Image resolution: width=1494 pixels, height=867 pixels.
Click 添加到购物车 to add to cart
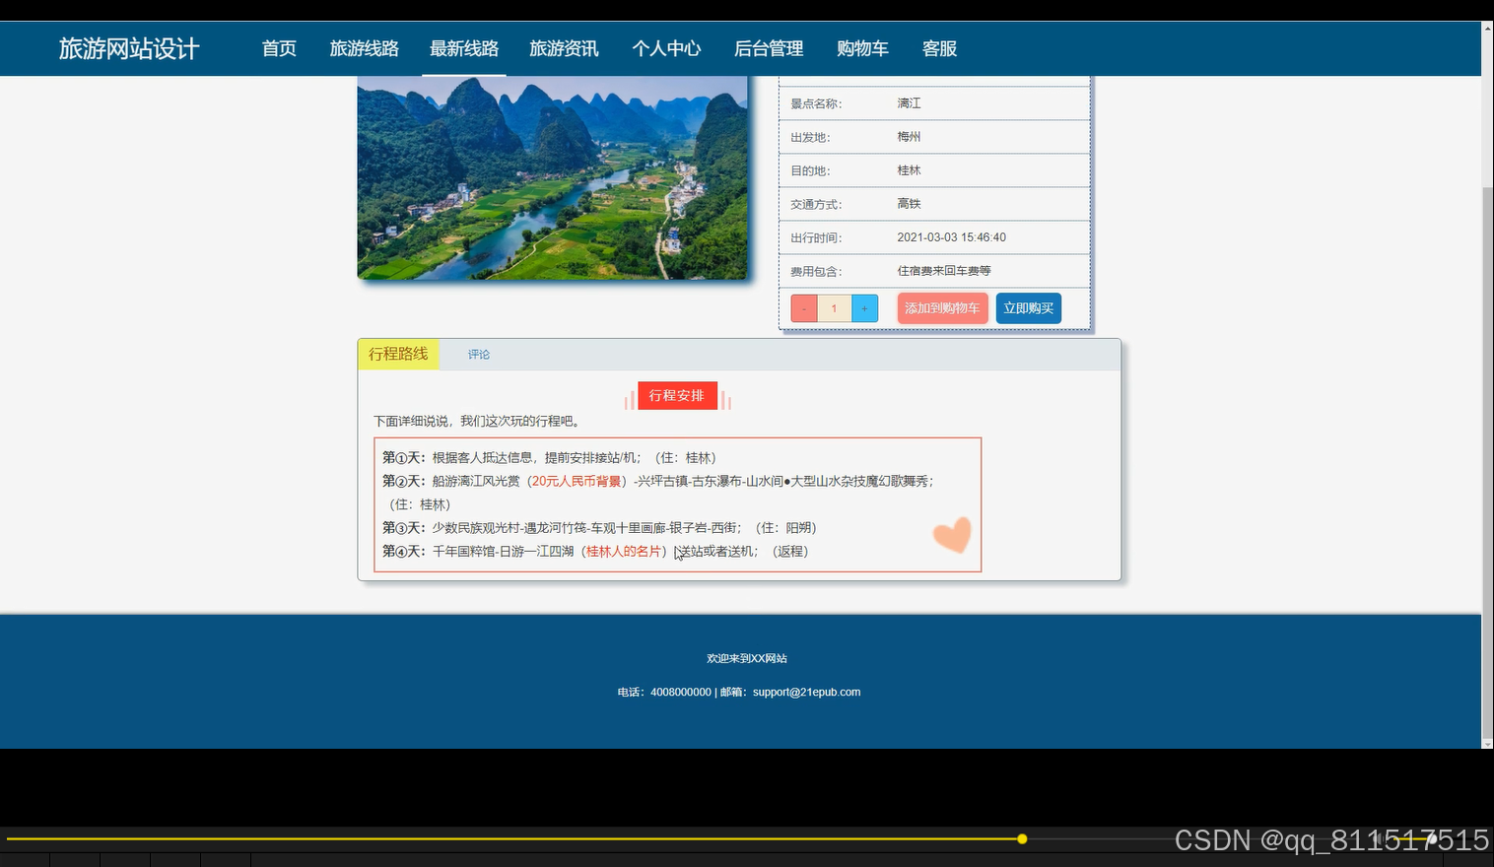tap(942, 307)
